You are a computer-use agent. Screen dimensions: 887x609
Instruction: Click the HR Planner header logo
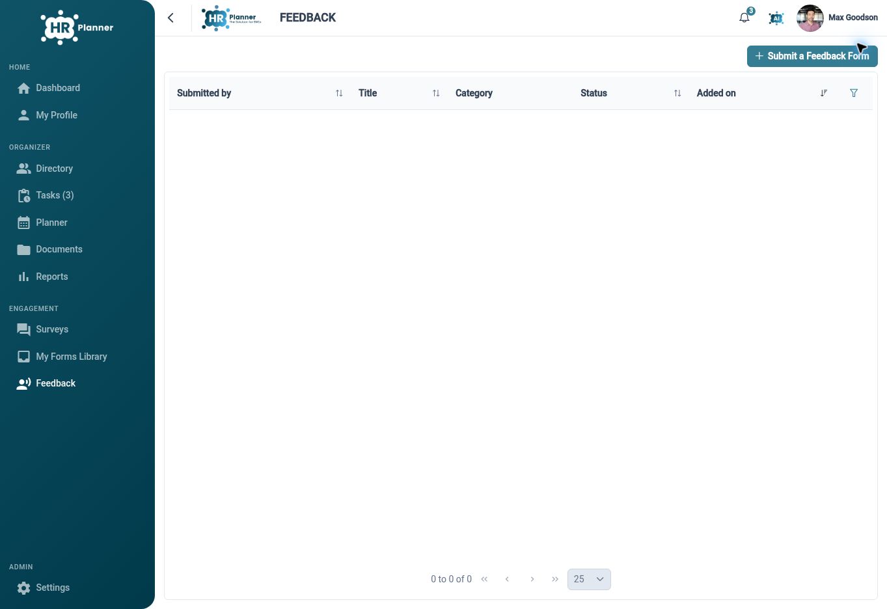click(231, 18)
